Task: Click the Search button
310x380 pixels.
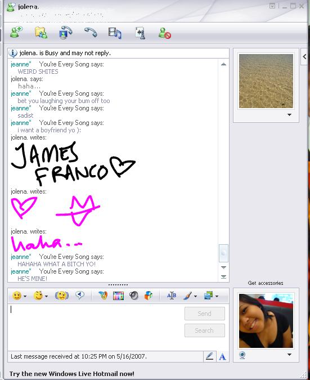Action: (205, 330)
